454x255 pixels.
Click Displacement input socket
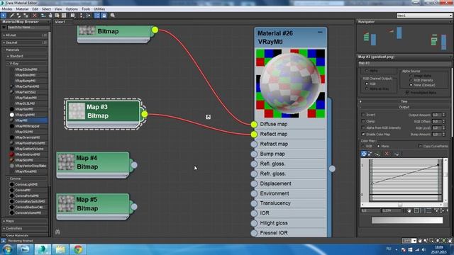point(254,183)
